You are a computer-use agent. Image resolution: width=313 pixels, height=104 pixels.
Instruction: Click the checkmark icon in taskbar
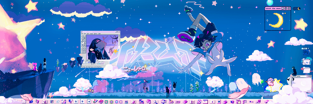click(64, 101)
